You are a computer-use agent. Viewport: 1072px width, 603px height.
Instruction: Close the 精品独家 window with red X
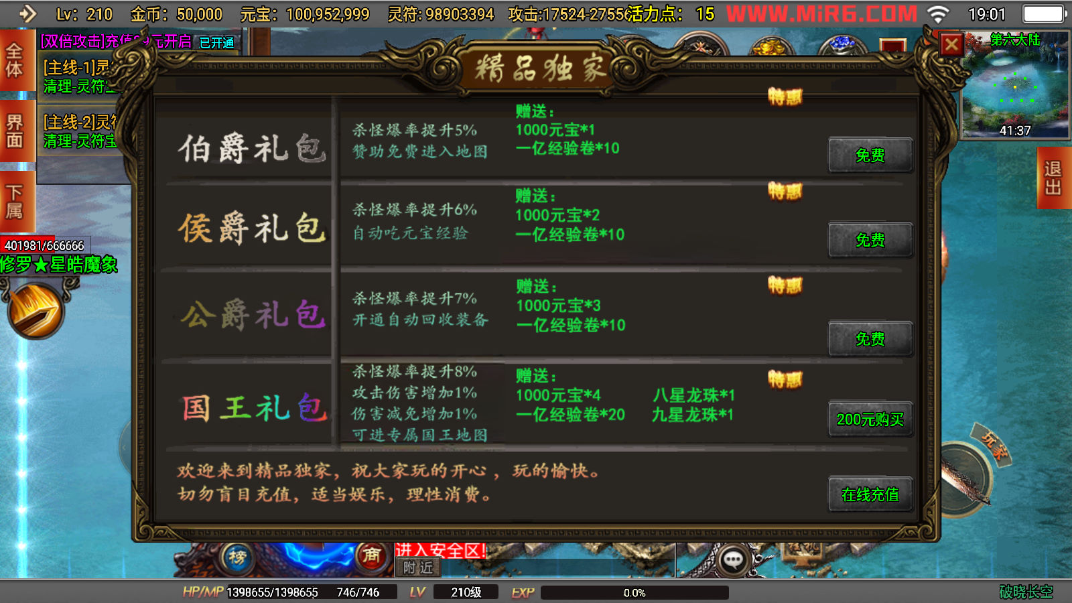click(951, 45)
